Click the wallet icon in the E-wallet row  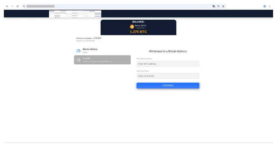[x=78, y=60]
